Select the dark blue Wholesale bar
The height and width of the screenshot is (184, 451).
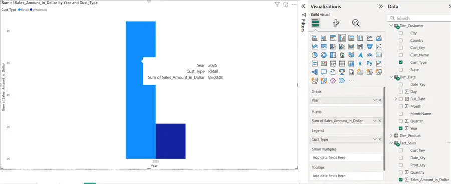[x=170, y=141]
